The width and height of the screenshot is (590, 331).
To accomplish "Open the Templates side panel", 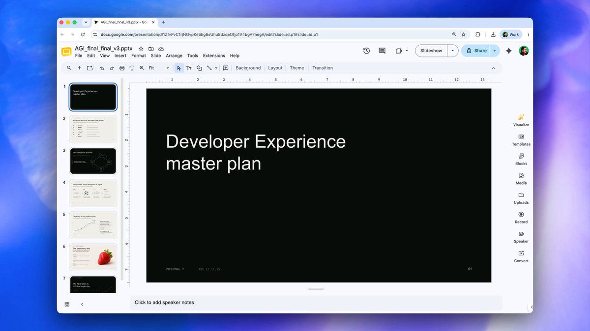I will tap(521, 140).
